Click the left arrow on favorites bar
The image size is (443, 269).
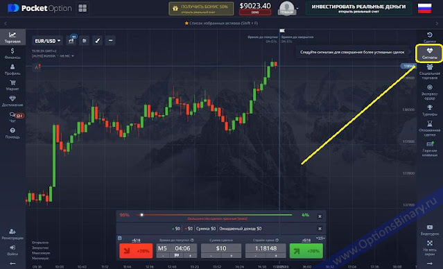click(x=6, y=24)
